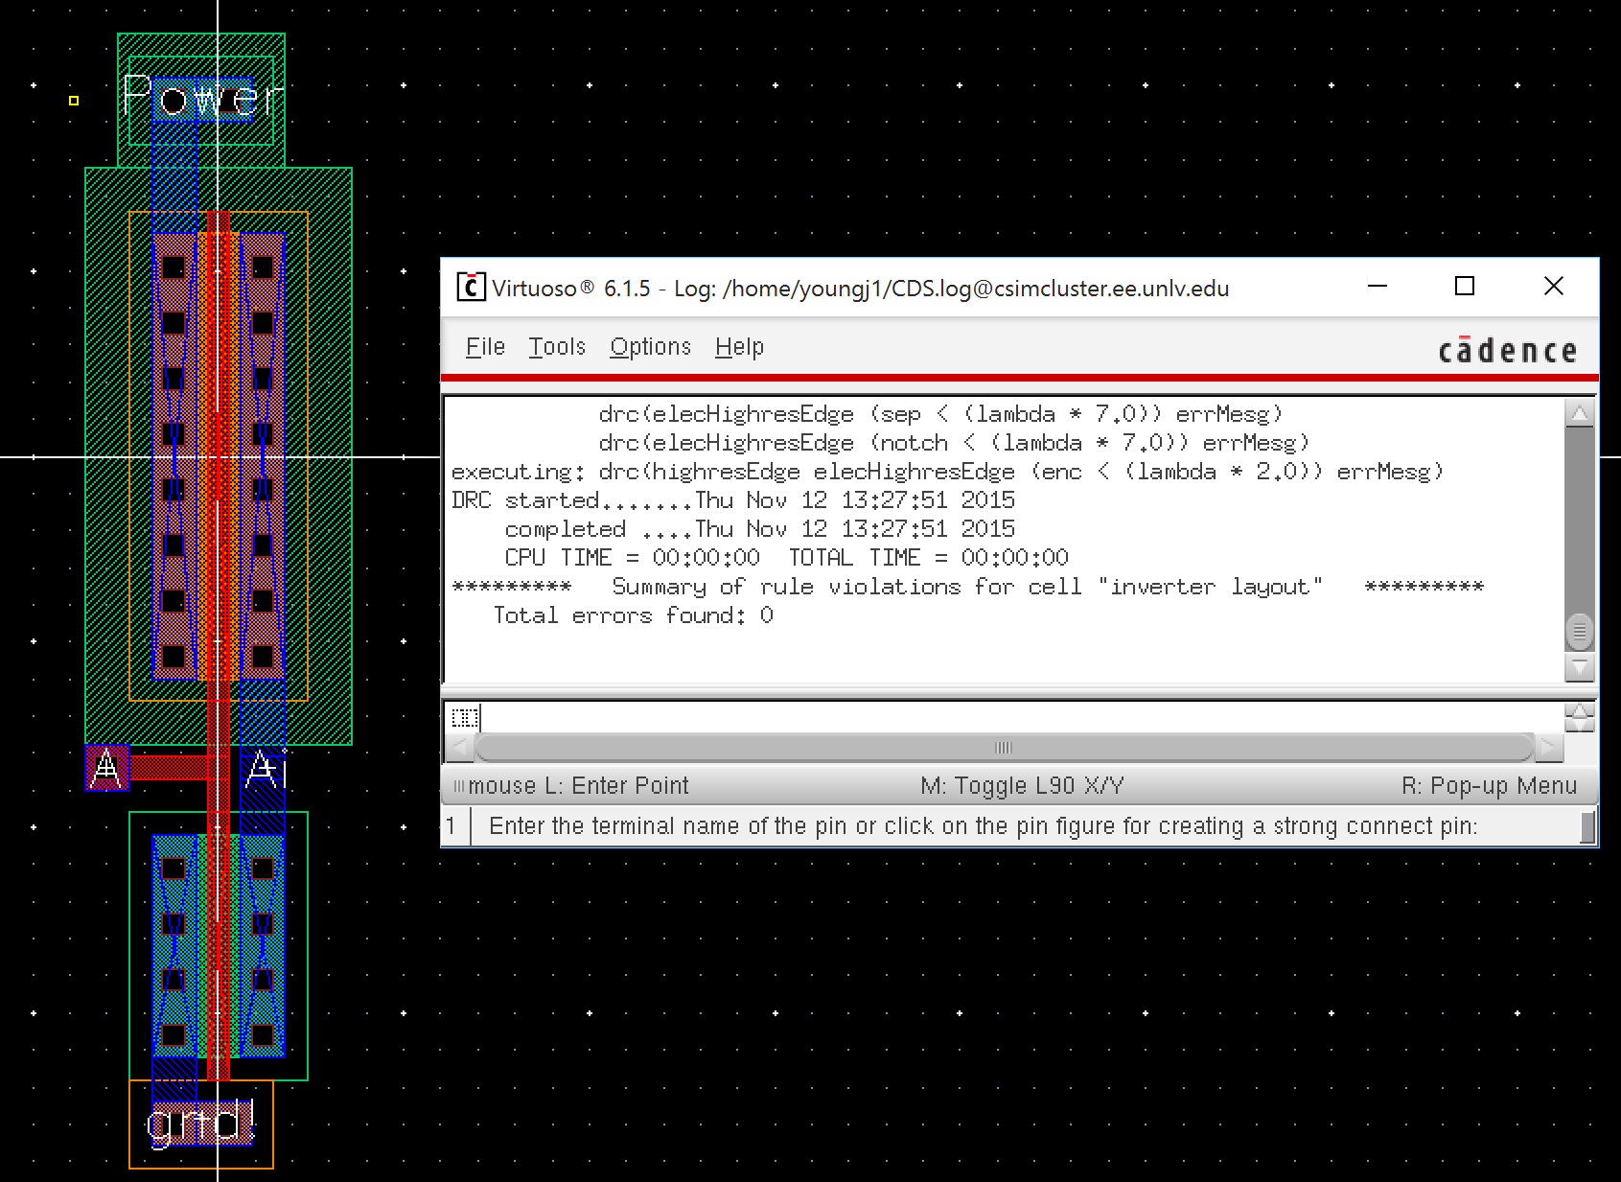Click the Virtuoso window app icon
Screen dimensions: 1621x1182
[x=470, y=288]
